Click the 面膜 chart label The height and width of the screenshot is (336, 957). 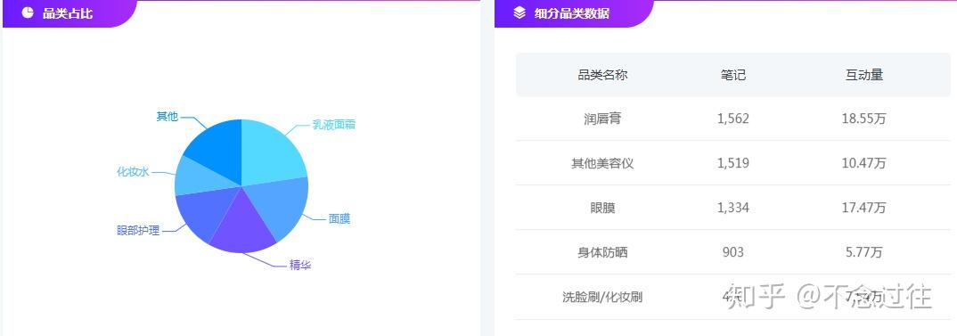point(339,218)
